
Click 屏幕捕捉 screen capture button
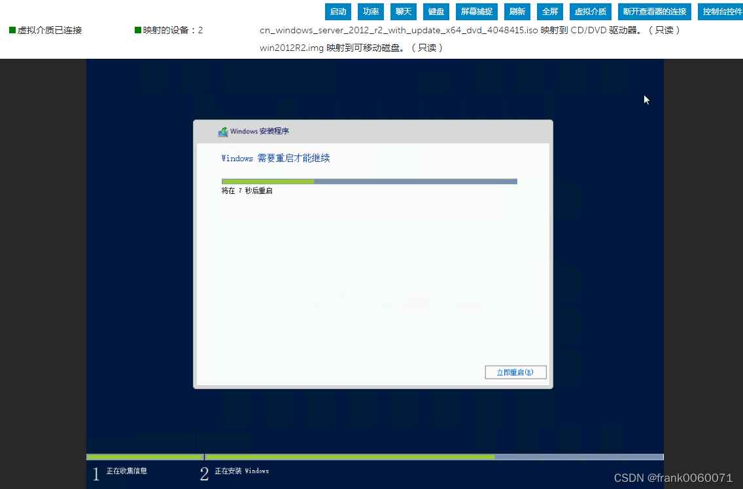(477, 12)
